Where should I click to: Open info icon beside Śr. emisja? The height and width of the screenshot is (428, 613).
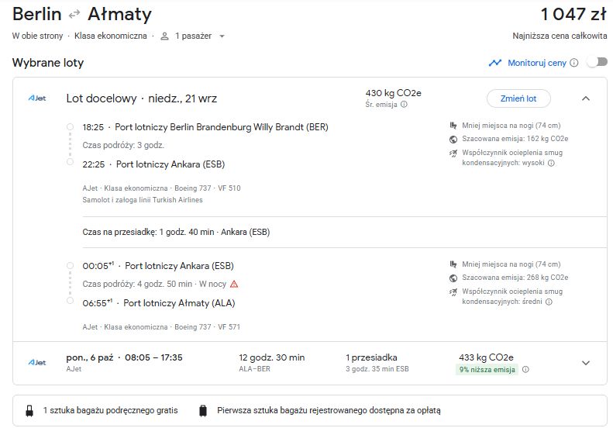[405, 105]
